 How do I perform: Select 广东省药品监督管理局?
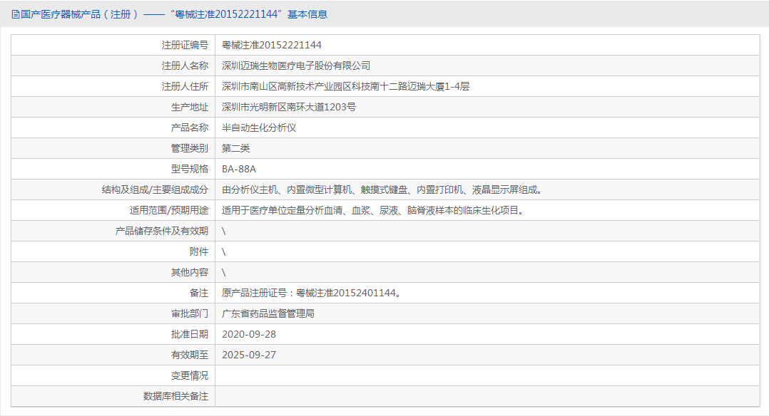coord(268,313)
